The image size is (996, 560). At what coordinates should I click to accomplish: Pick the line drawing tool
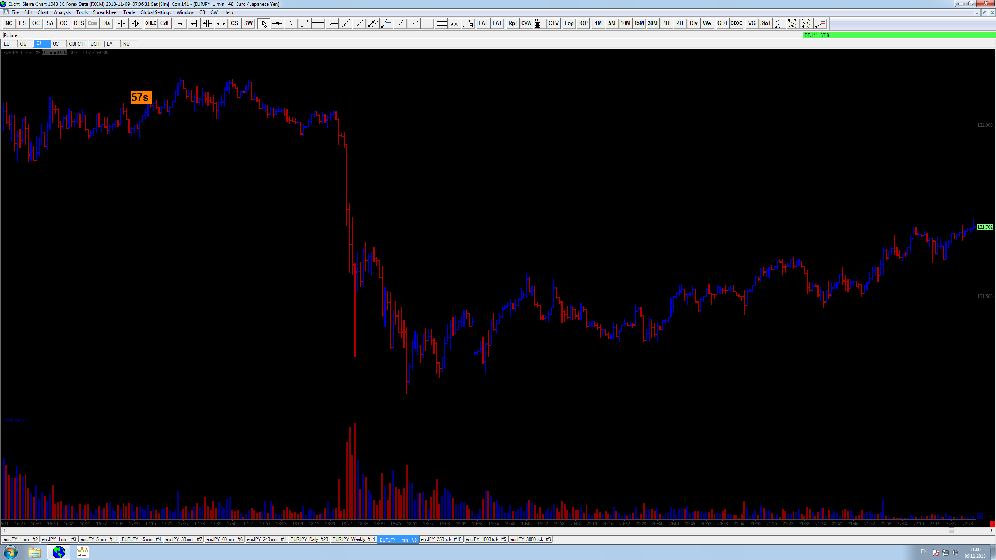305,23
